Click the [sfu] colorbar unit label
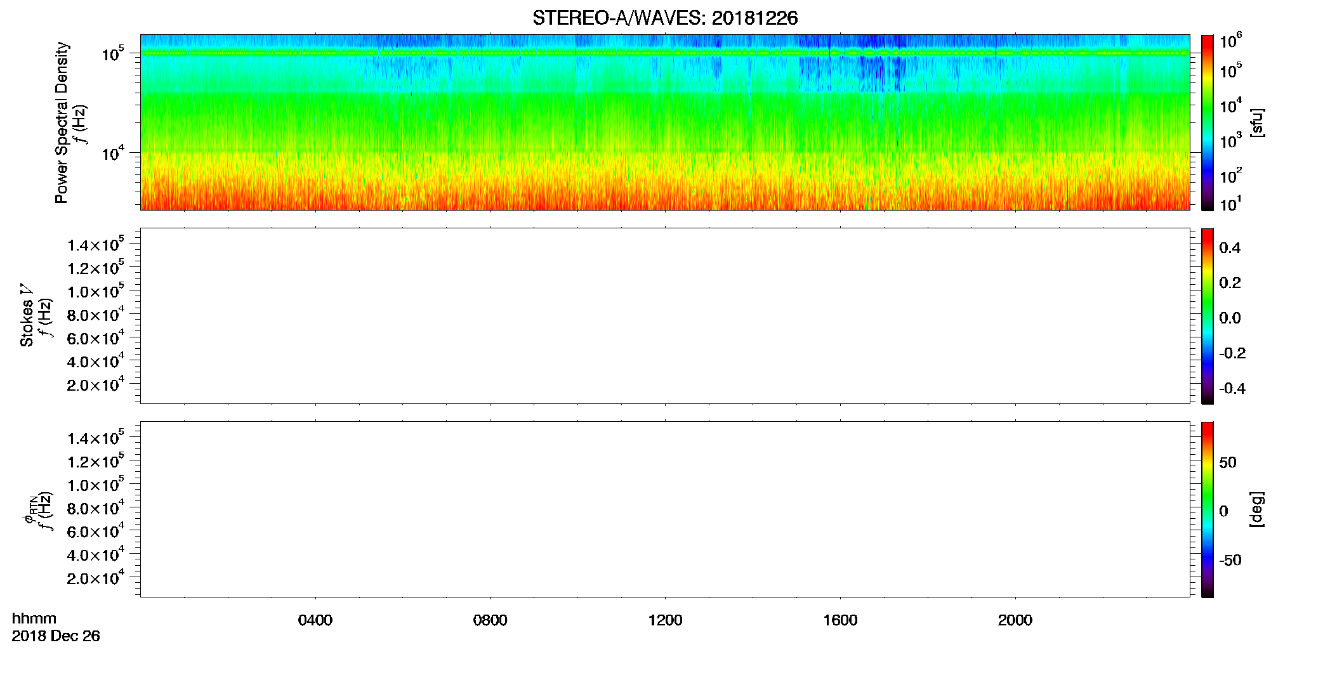Screen dimensions: 1330x685 coord(1256,122)
